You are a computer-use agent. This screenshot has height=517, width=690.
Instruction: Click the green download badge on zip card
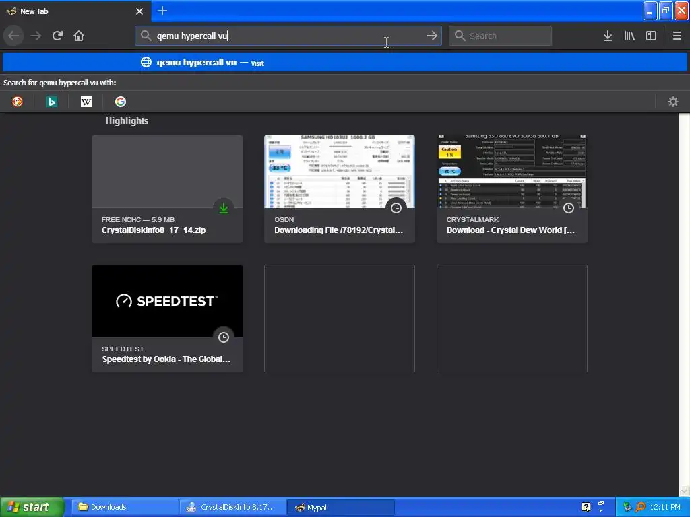pos(224,208)
